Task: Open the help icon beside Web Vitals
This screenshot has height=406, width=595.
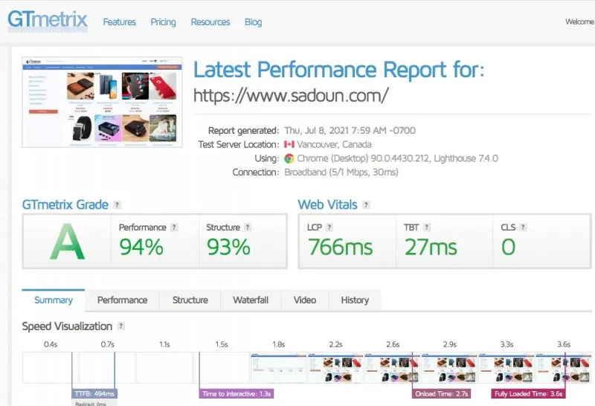Action: [366, 205]
